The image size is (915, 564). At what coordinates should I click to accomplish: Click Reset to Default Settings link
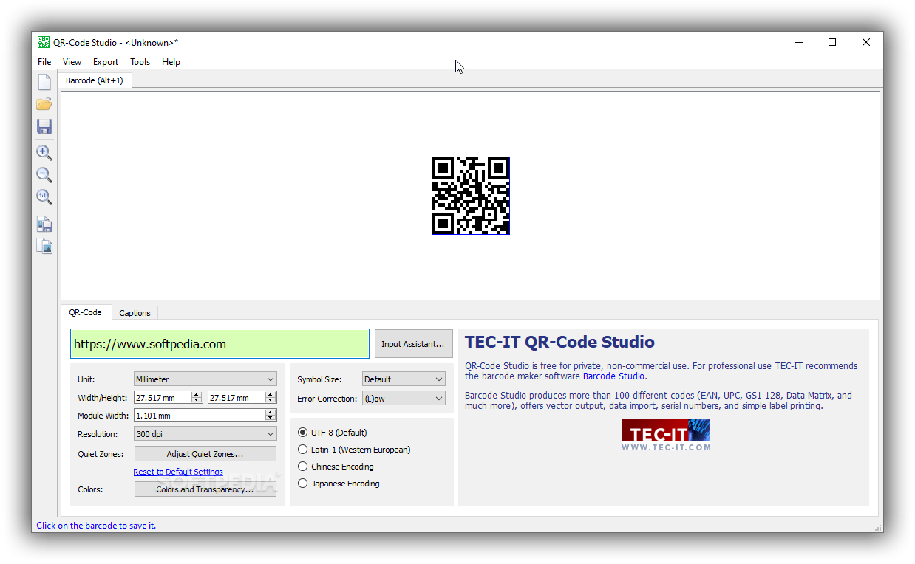point(178,472)
